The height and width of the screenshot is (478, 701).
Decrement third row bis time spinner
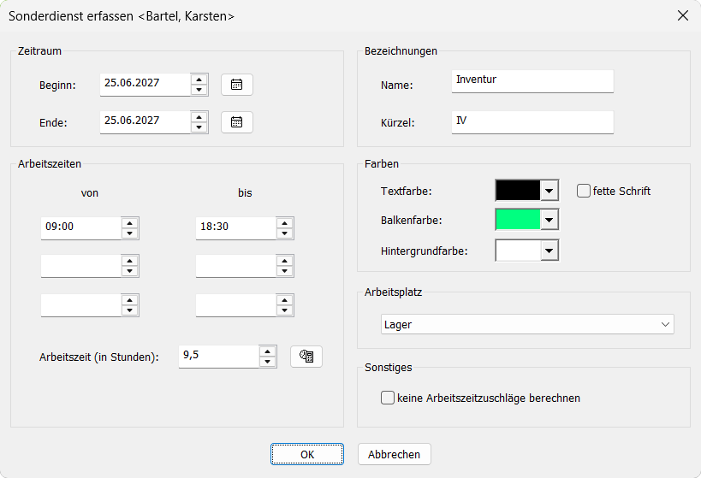(x=284, y=310)
